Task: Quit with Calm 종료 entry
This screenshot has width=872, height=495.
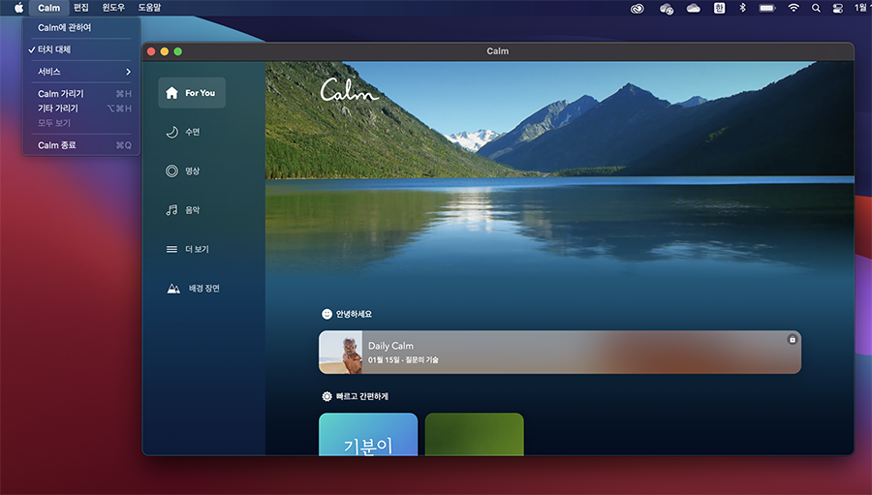Action: coord(81,145)
